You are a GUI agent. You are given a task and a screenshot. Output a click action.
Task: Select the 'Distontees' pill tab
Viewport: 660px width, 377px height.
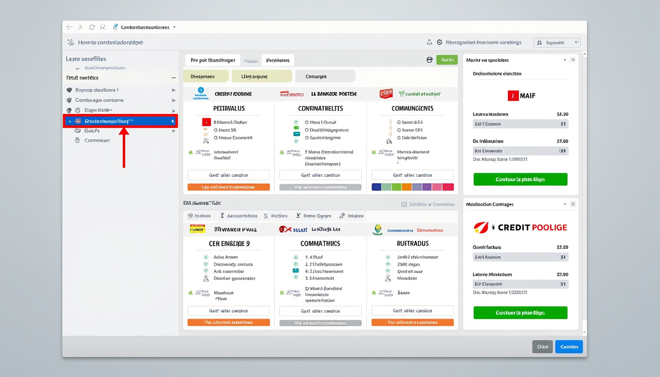click(x=206, y=76)
